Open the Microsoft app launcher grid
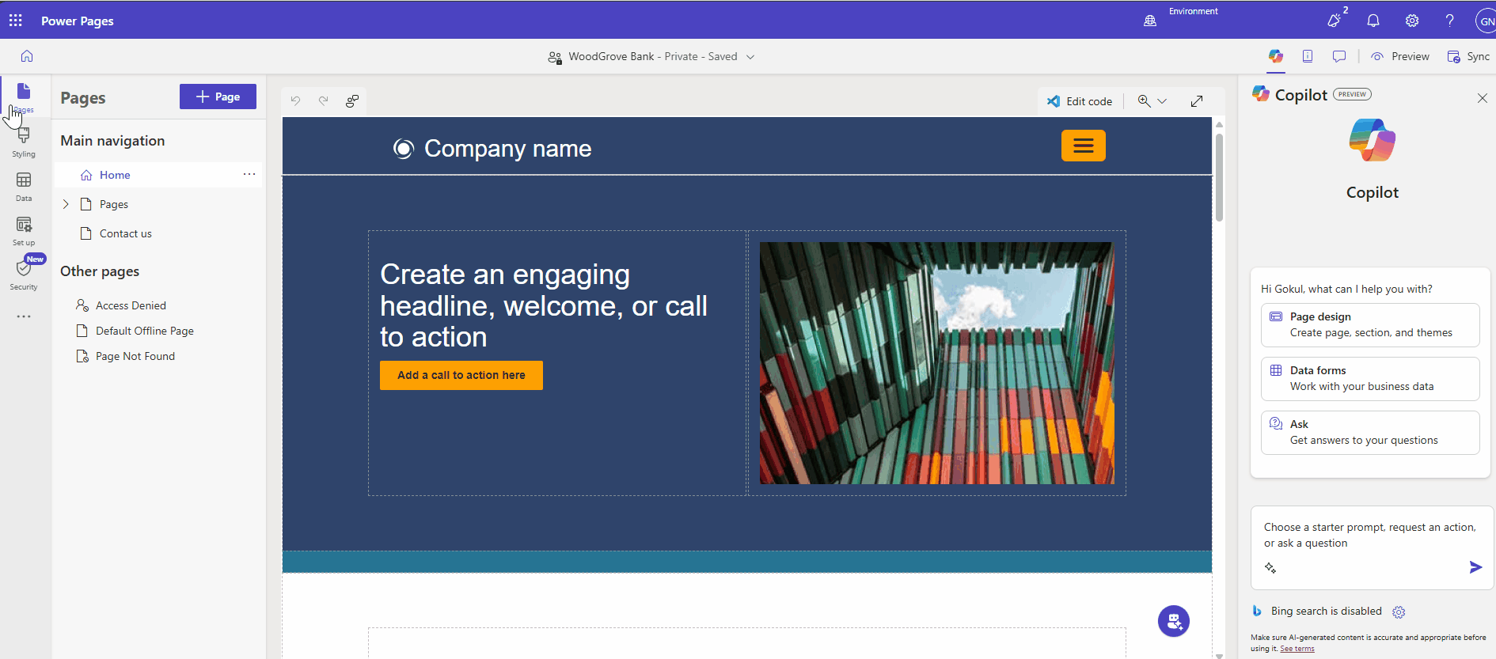The width and height of the screenshot is (1496, 659). [16, 21]
